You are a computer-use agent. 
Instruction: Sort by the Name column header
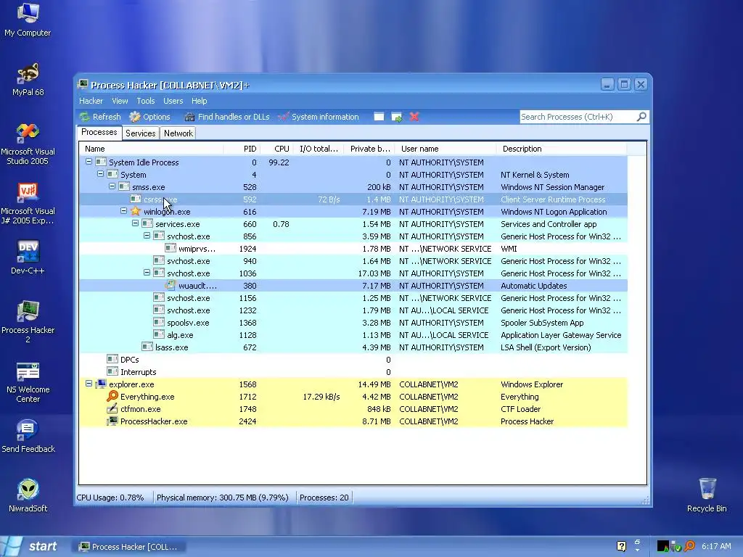coord(151,149)
